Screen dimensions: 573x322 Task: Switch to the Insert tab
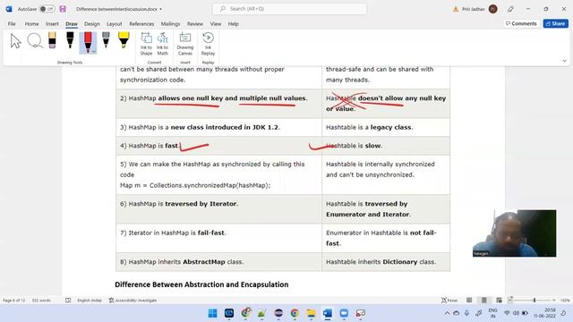pyautogui.click(x=52, y=24)
